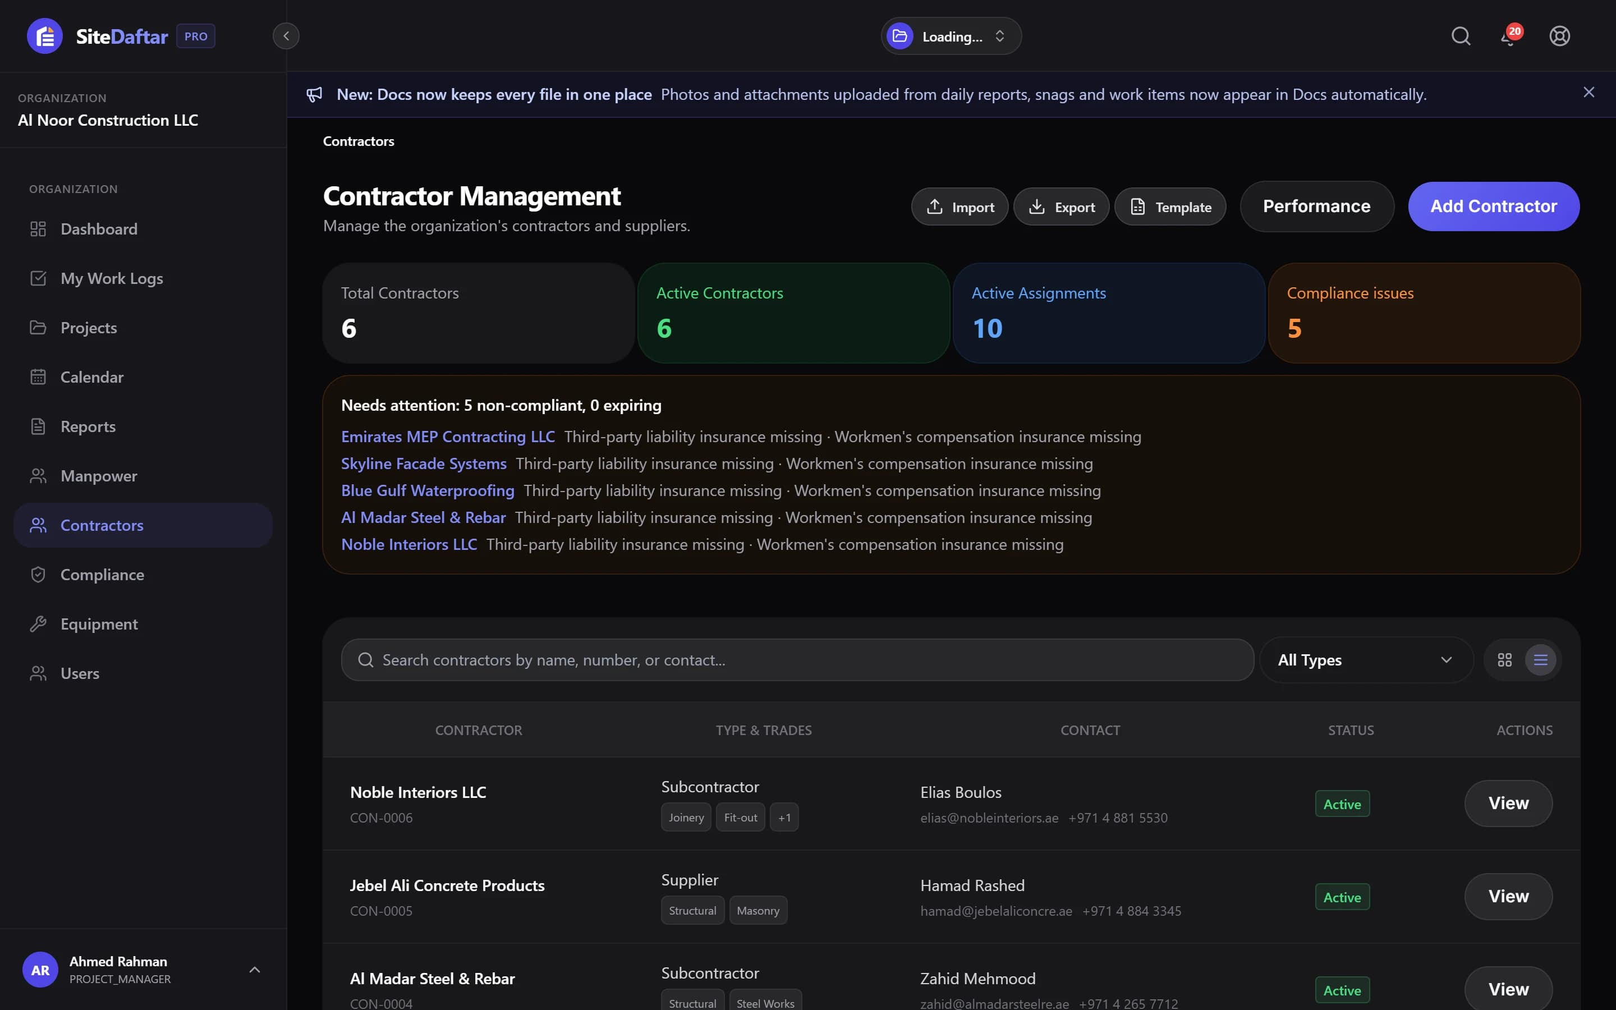Open Projects in the sidebar
1616x1010 pixels.
pos(143,328)
